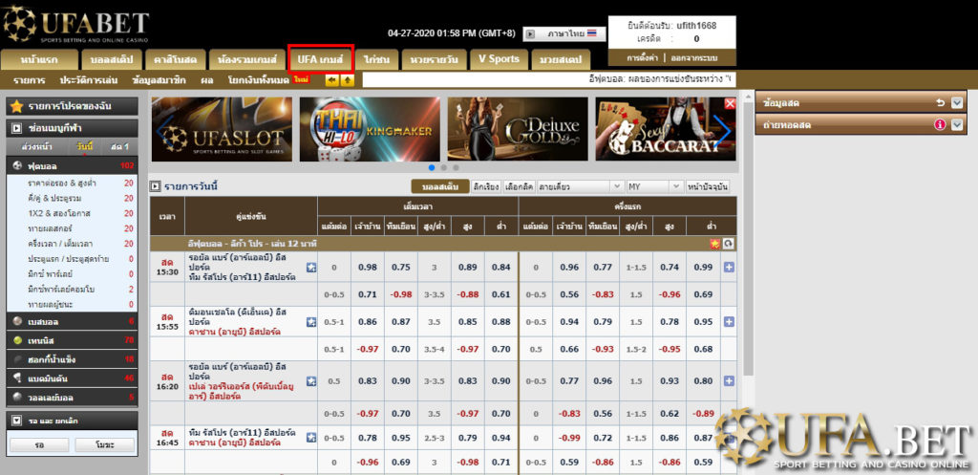Select วอลเลย์บอล volleyball sport icon
Viewport: 978px width, 475px height.
17,398
